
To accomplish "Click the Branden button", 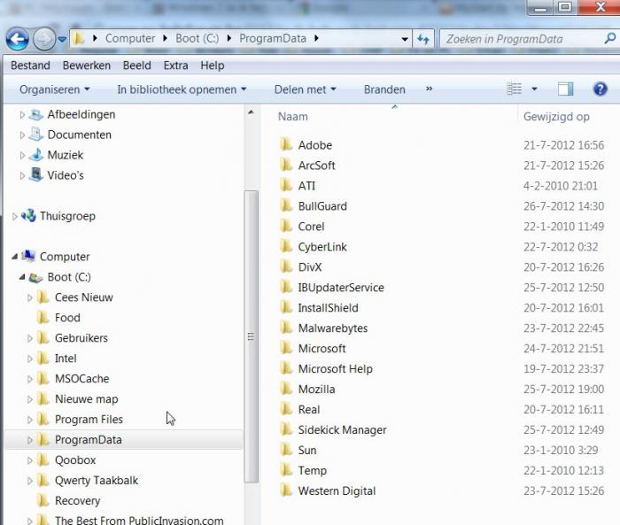I will [x=384, y=89].
